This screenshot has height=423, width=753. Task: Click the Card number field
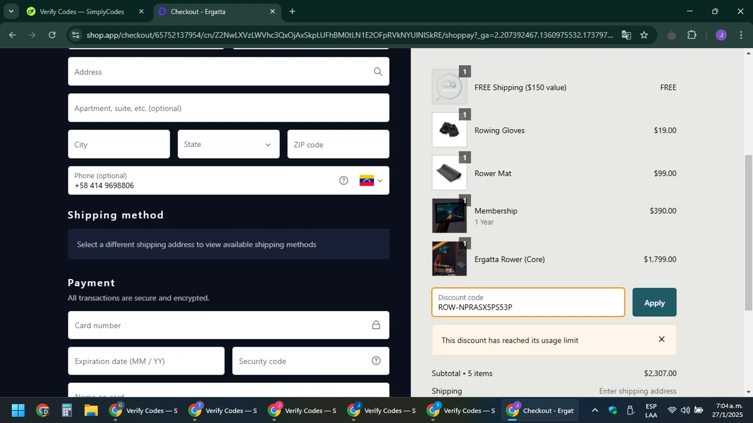pos(228,325)
